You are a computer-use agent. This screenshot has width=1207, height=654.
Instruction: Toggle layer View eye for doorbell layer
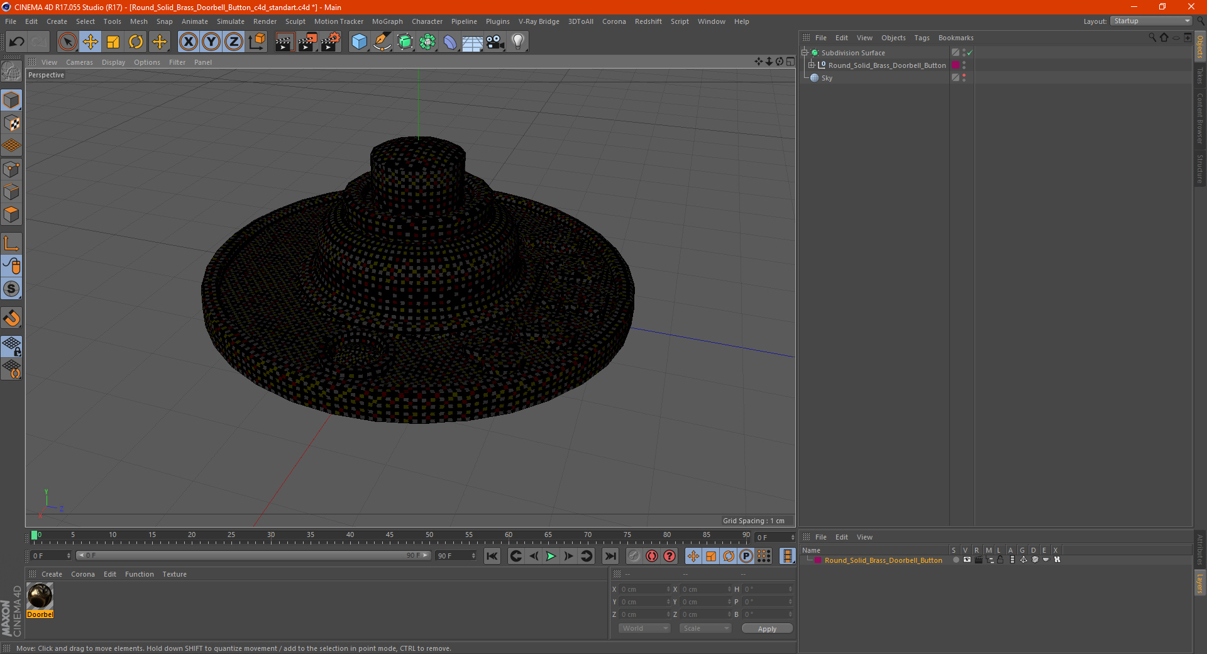click(967, 560)
